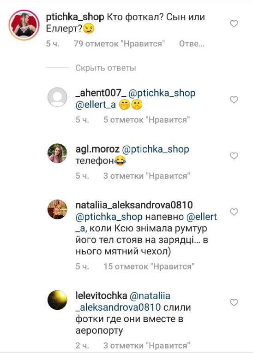The height and width of the screenshot is (354, 253).
Task: Open lelevitochka username link
Action: [x=101, y=295]
